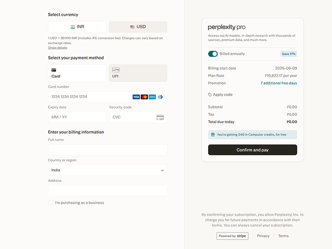Image resolution: width=332 pixels, height=249 pixels.
Task: Click the India flag icon
Action: coord(73,27)
